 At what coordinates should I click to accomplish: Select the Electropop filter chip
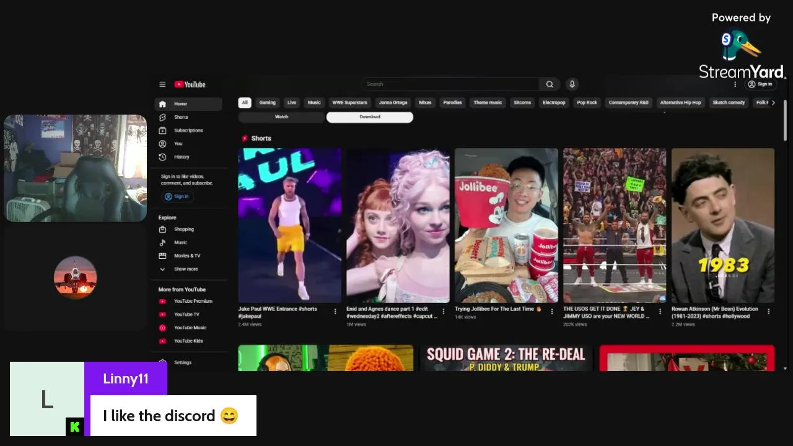(554, 103)
